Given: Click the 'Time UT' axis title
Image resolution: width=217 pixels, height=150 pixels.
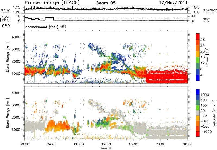Looking at the screenshot, I should tap(106, 148).
